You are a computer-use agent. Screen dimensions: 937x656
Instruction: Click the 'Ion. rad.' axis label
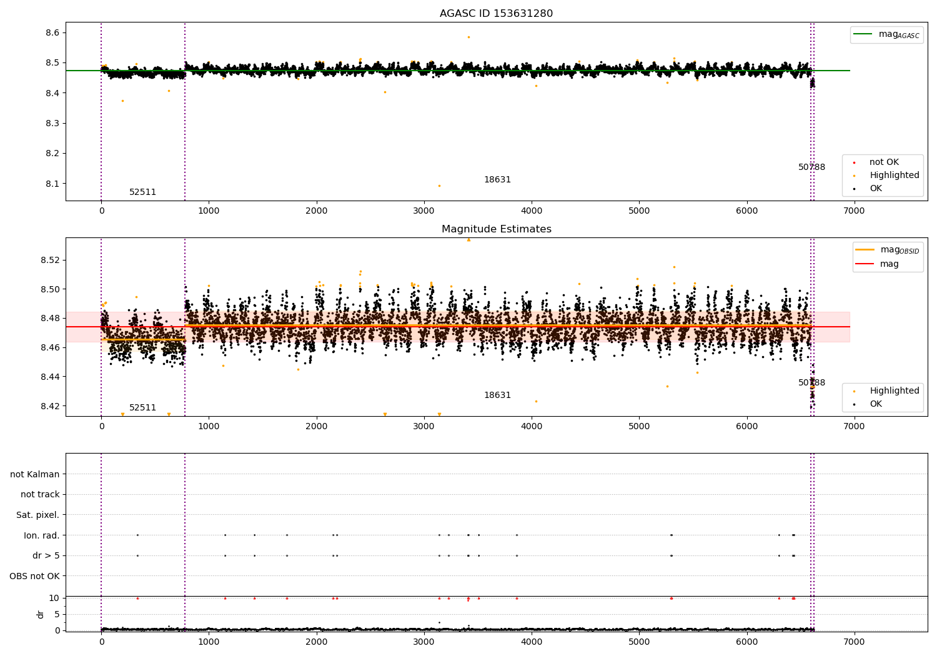coord(42,535)
